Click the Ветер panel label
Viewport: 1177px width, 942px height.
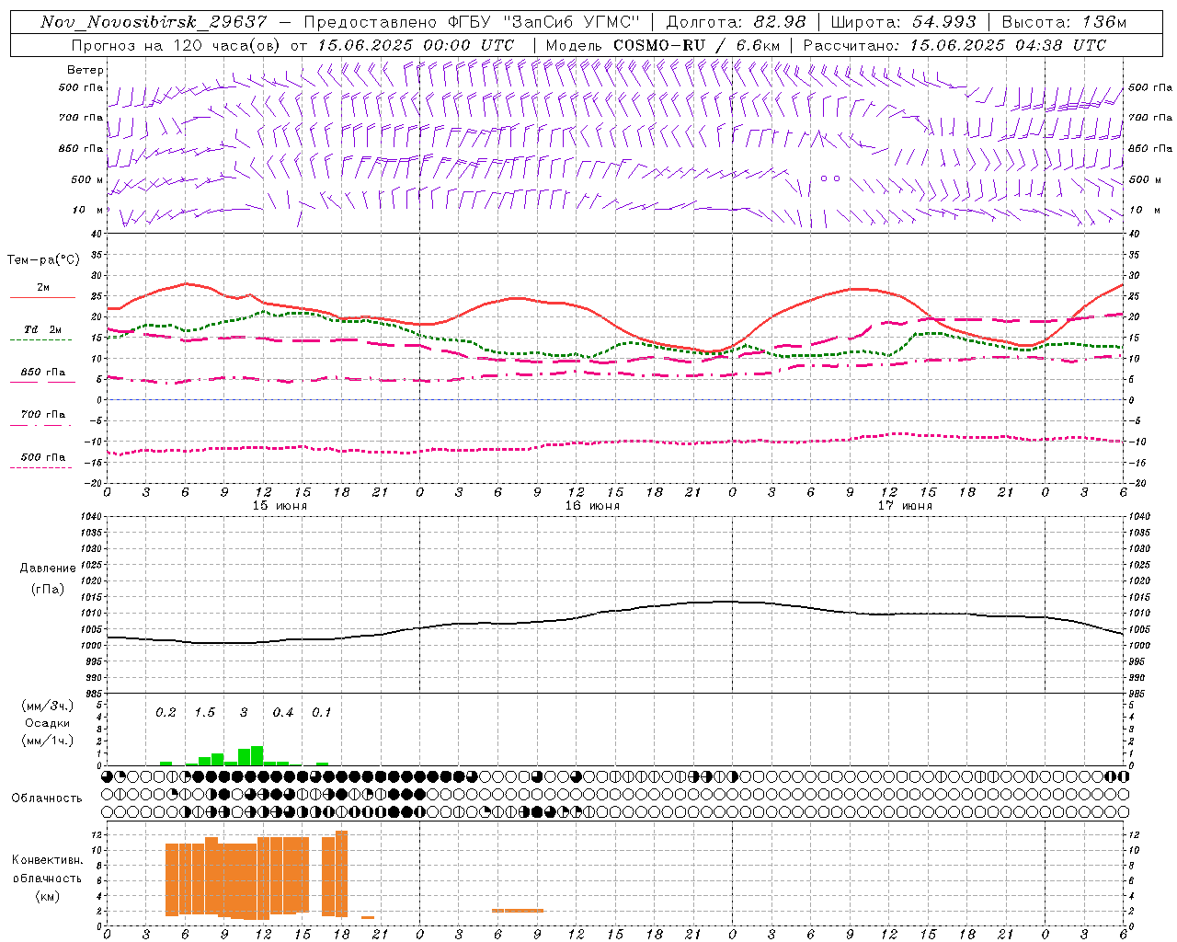[x=86, y=70]
